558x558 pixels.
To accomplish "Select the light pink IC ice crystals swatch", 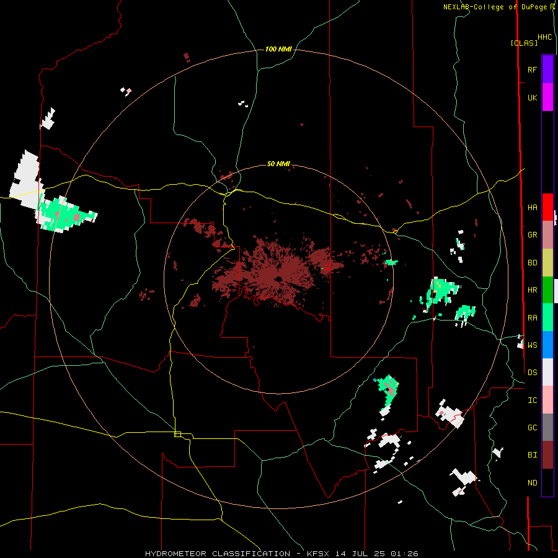I will point(547,400).
